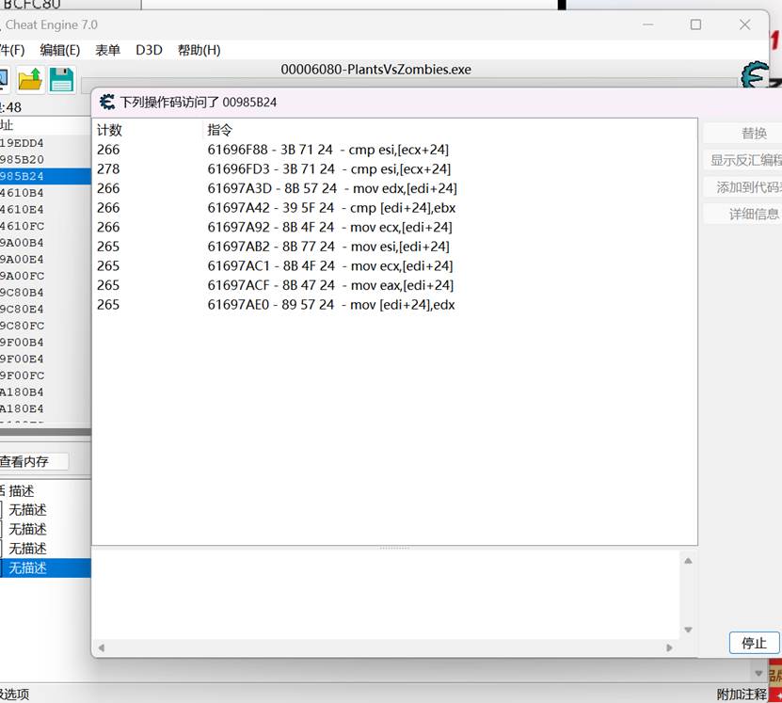Image resolution: width=782 pixels, height=703 pixels.
Task: Select address A180B4 in the found list
Action: click(45, 392)
